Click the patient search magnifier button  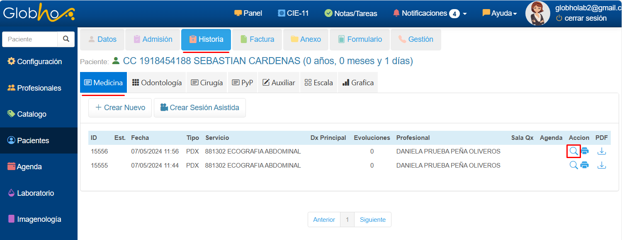[66, 39]
